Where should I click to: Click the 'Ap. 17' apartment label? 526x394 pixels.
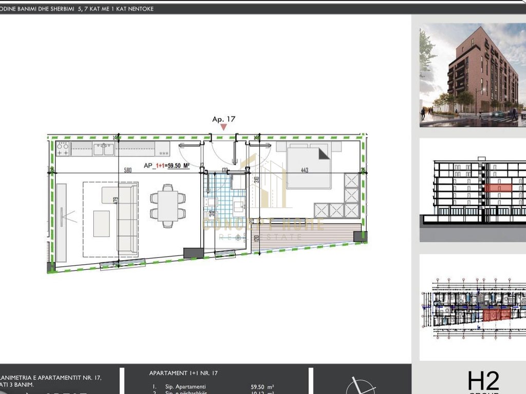click(223, 119)
